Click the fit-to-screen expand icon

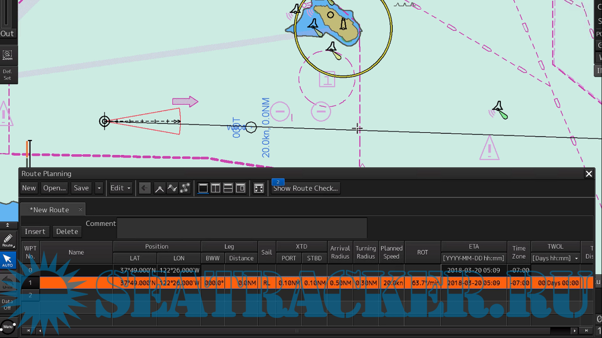click(x=259, y=188)
